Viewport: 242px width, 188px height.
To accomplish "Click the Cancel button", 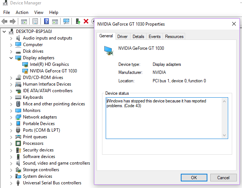I will point(223,177).
